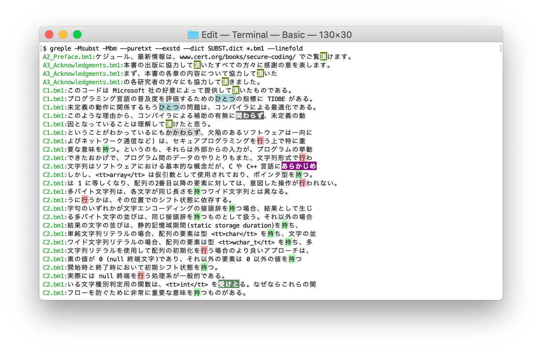The width and height of the screenshot is (542, 352).
Task: Click highlighted 頂 in the '因となっていること' line
Action: (x=169, y=124)
